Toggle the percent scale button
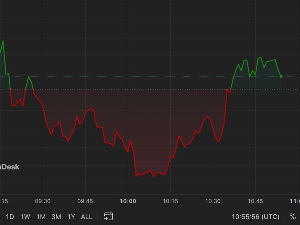The image size is (300, 225). [292, 217]
